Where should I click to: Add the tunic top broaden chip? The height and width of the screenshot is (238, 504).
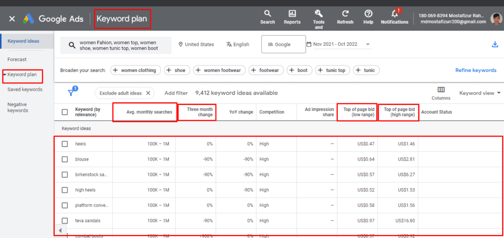coord(333,70)
